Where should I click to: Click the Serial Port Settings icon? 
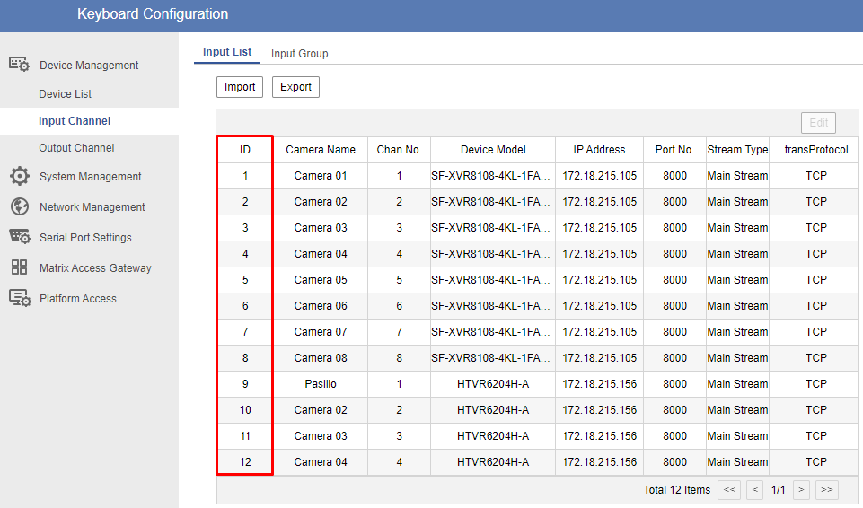coord(19,237)
